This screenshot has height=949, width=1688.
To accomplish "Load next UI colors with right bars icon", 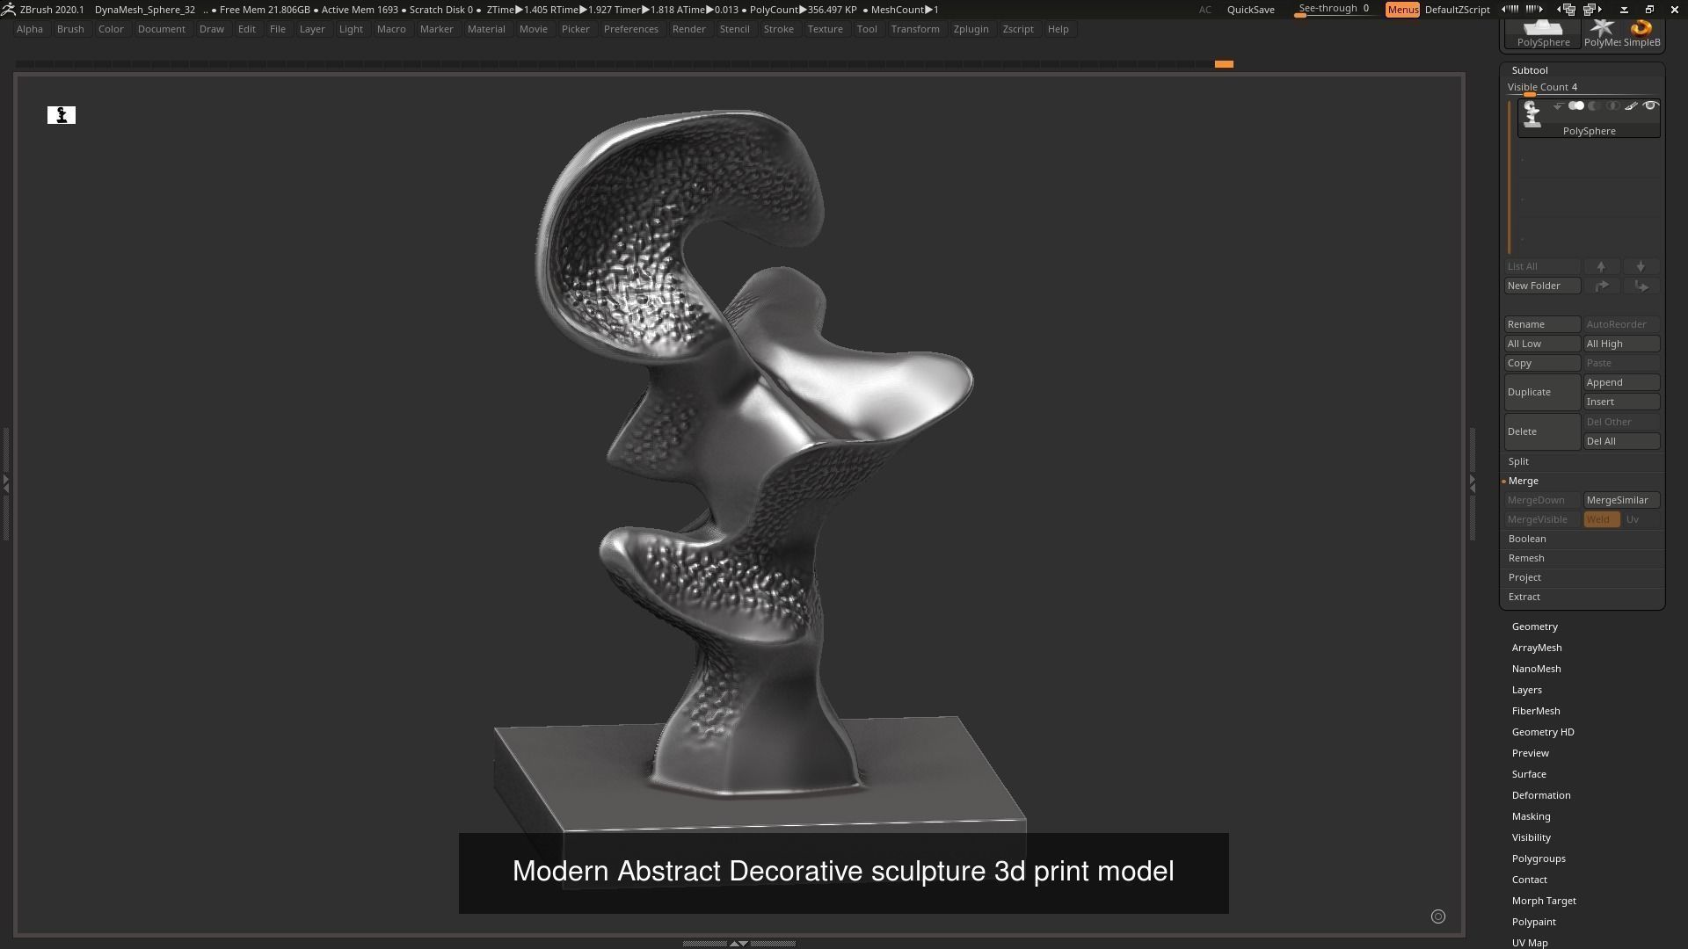I will (x=1534, y=9).
